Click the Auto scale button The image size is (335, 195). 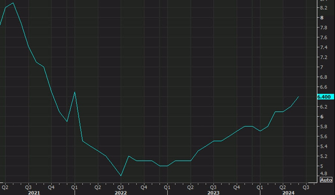[x=326, y=180]
